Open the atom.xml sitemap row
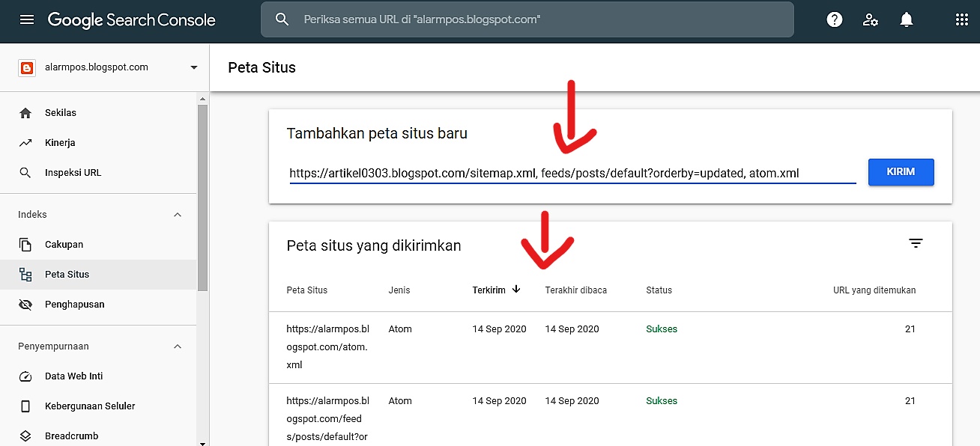980x446 pixels. (x=611, y=347)
